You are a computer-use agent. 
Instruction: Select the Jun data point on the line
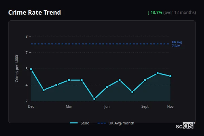tap(107, 87)
